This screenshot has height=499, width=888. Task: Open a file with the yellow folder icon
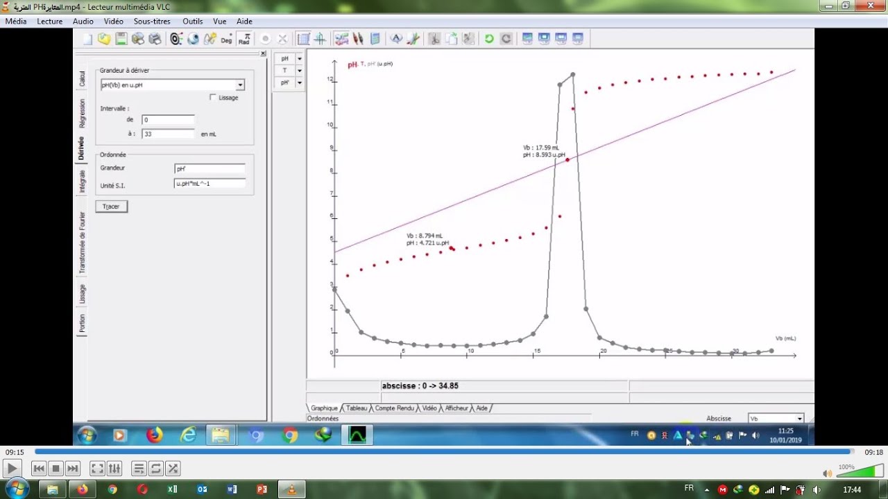coord(104,40)
